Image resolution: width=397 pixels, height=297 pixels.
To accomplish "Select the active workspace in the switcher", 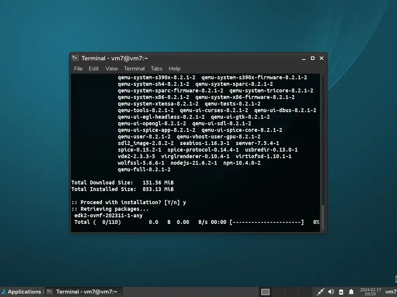I will 265,292.
